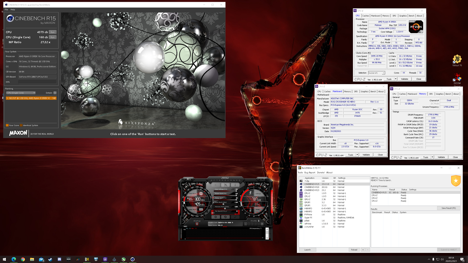This screenshot has width=468, height=263.
Task: Switch to BenchMate taskbar icon
Action: point(87,259)
